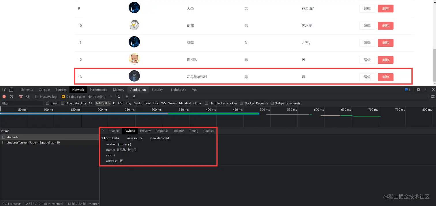
Task: Open DevTools more options kebab menu
Action: [426, 90]
